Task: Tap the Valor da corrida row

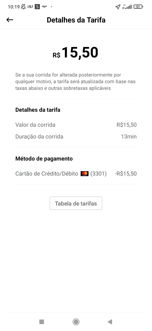Action: 76,125
